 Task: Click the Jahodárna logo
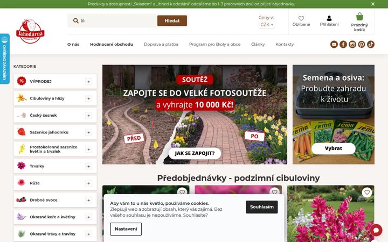pos(30,31)
